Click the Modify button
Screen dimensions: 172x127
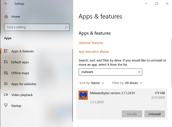tap(132, 114)
